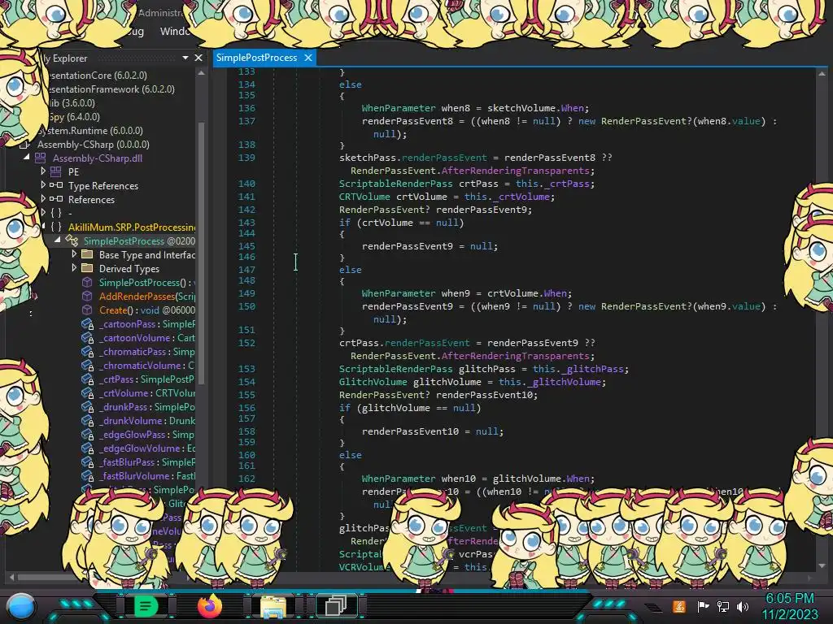The width and height of the screenshot is (833, 624).
Task: Open the Windows Start orb
Action: [x=21, y=606]
